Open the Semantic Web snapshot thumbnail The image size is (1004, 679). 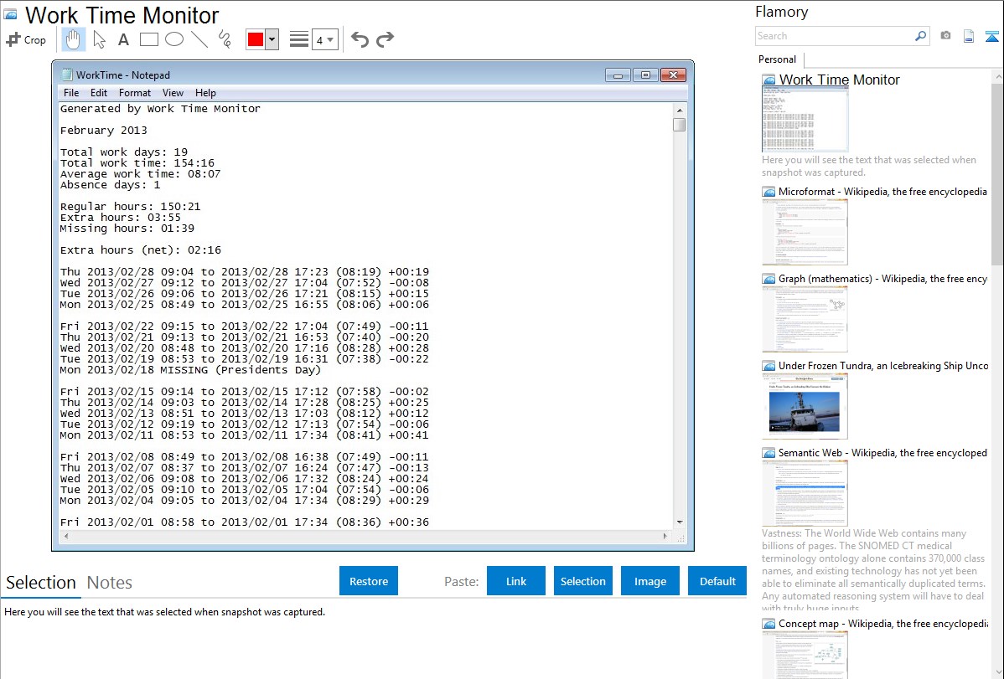tap(805, 492)
